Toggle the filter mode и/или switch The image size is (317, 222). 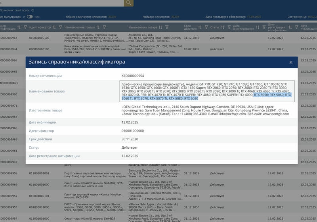30,17
